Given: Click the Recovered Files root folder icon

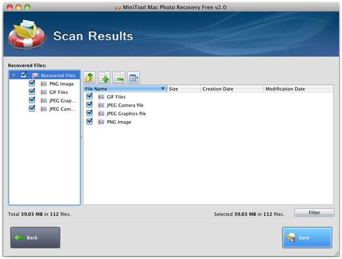Looking at the screenshot, I should coord(35,76).
